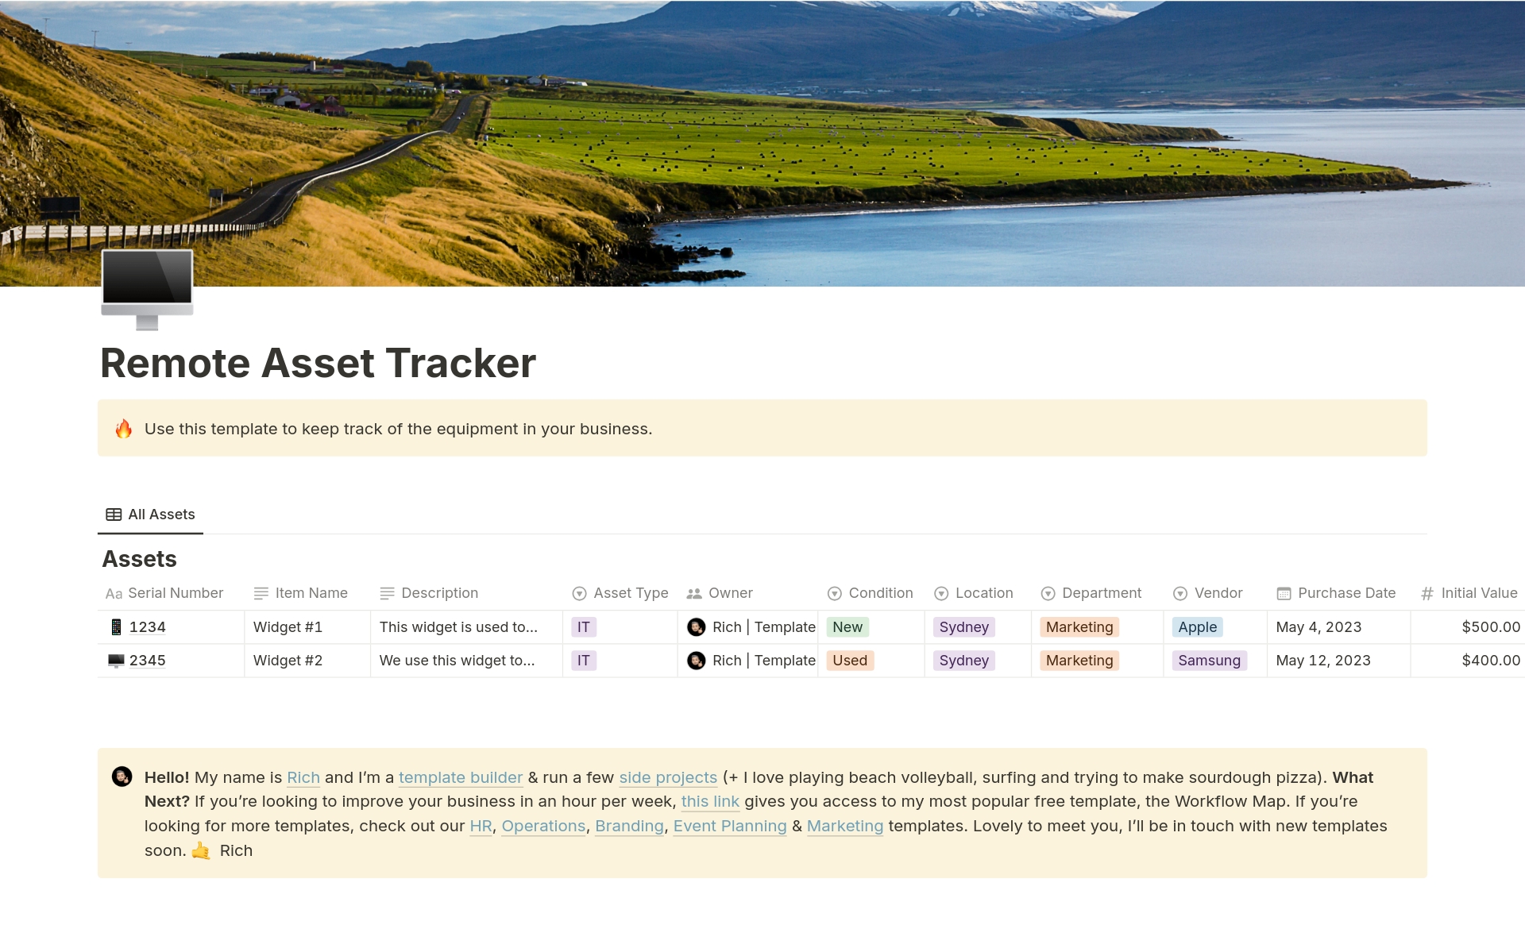This screenshot has width=1525, height=952.
Task: Click the computer page icon above the title
Action: pyautogui.click(x=147, y=287)
